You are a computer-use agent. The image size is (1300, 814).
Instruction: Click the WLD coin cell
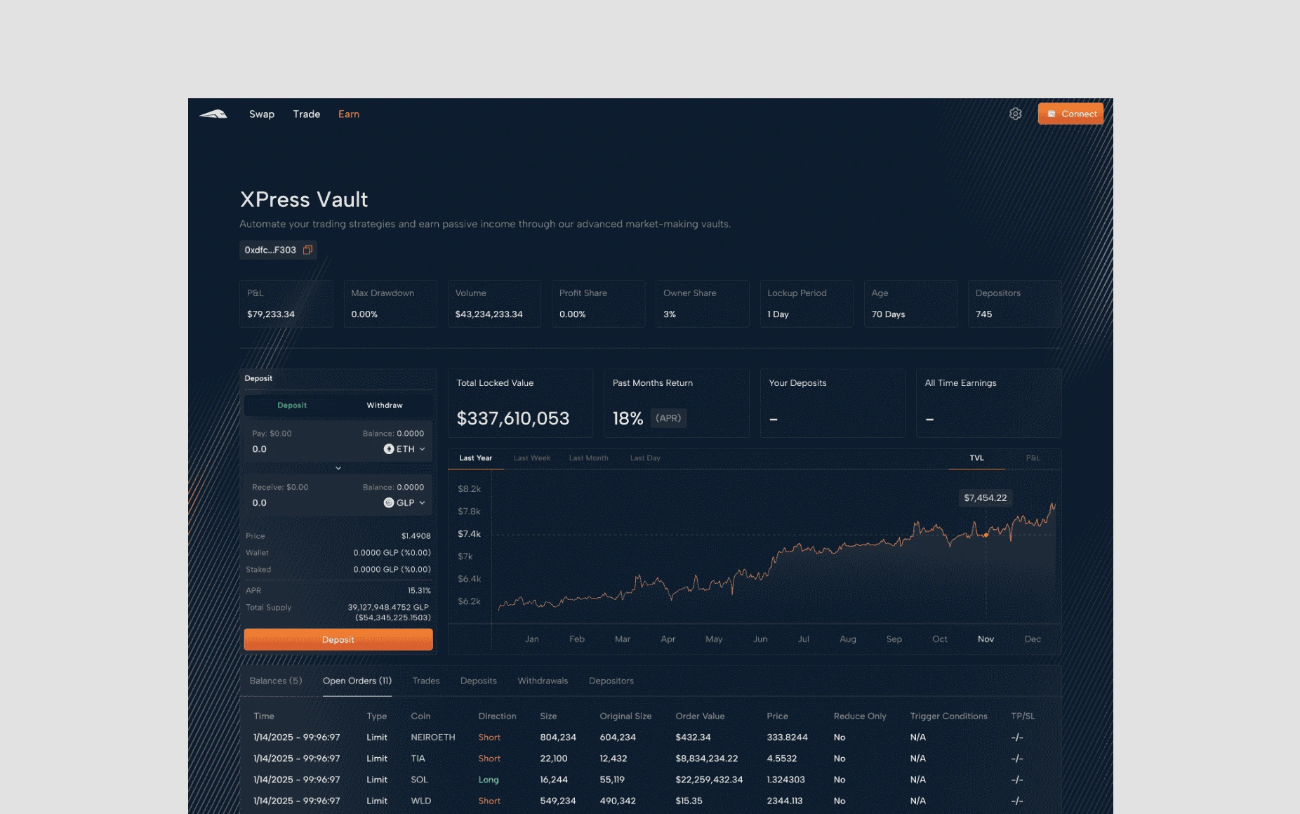pos(421,801)
